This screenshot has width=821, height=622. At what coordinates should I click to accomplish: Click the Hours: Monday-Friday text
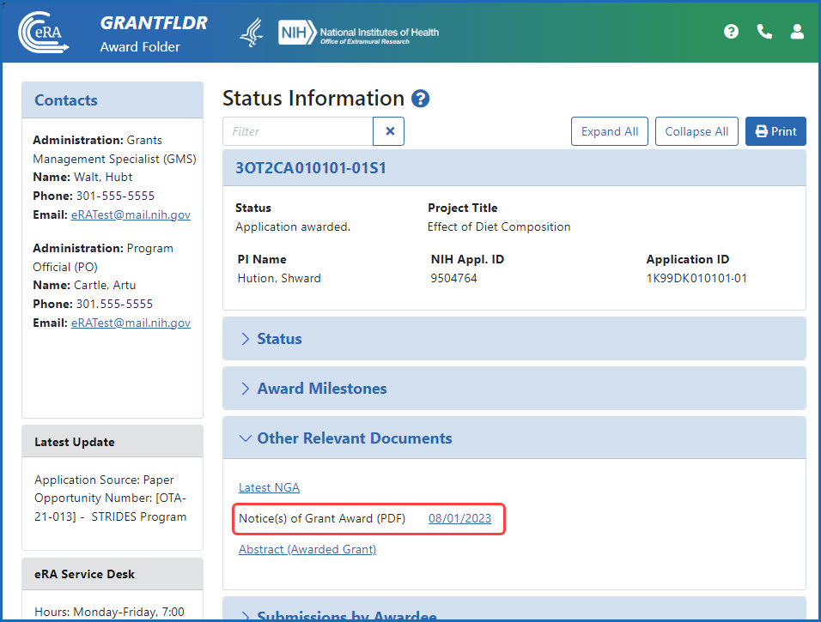(x=109, y=612)
